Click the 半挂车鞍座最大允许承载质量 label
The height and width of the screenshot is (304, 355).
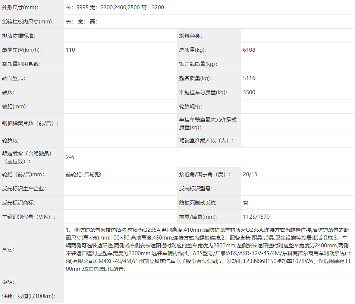pos(208,124)
